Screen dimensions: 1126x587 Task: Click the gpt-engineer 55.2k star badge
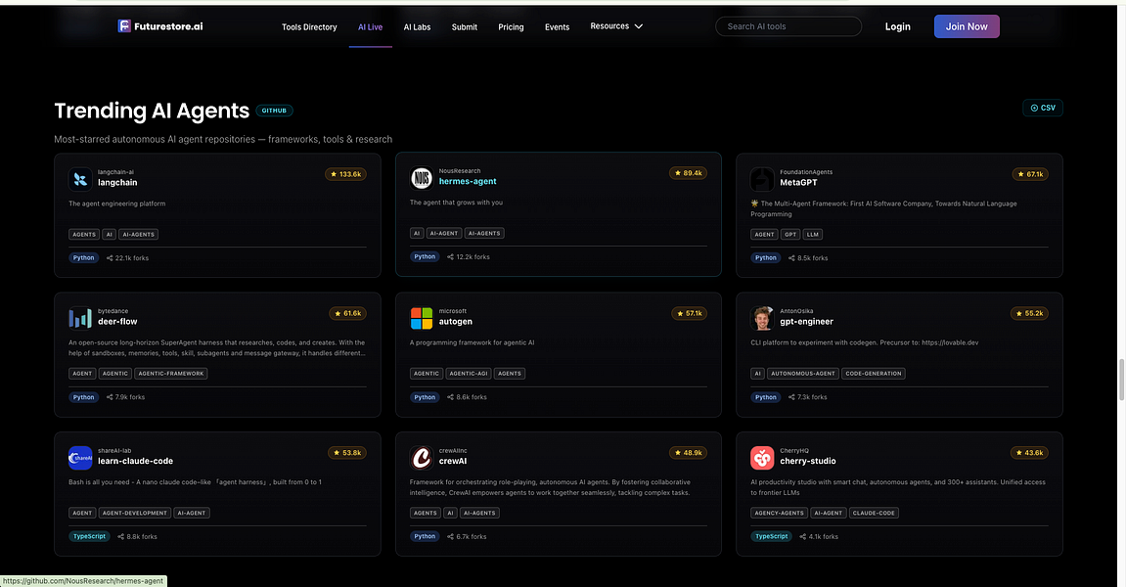(1029, 313)
